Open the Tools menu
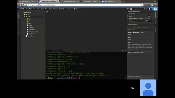The height and width of the screenshot is (98, 175). tap(50, 9)
